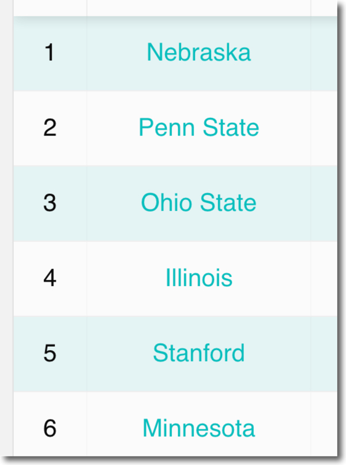Go to the Stanford team link
This screenshot has height=465, width=346.
pos(198,353)
